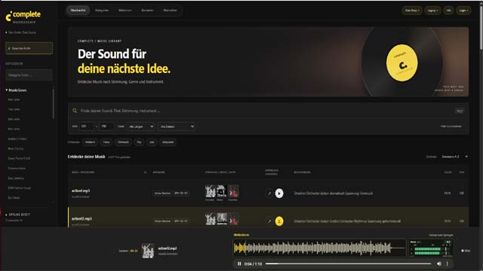Click the complete Musikarchiv logo
This screenshot has height=271, width=483.
(23, 17)
